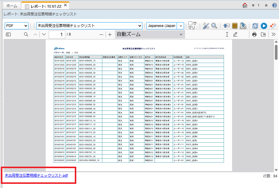Expand the 未出荷受注伝票明細チェックリスト print format dropdown
Viewport: 279px width, 188px height.
click(x=89, y=26)
